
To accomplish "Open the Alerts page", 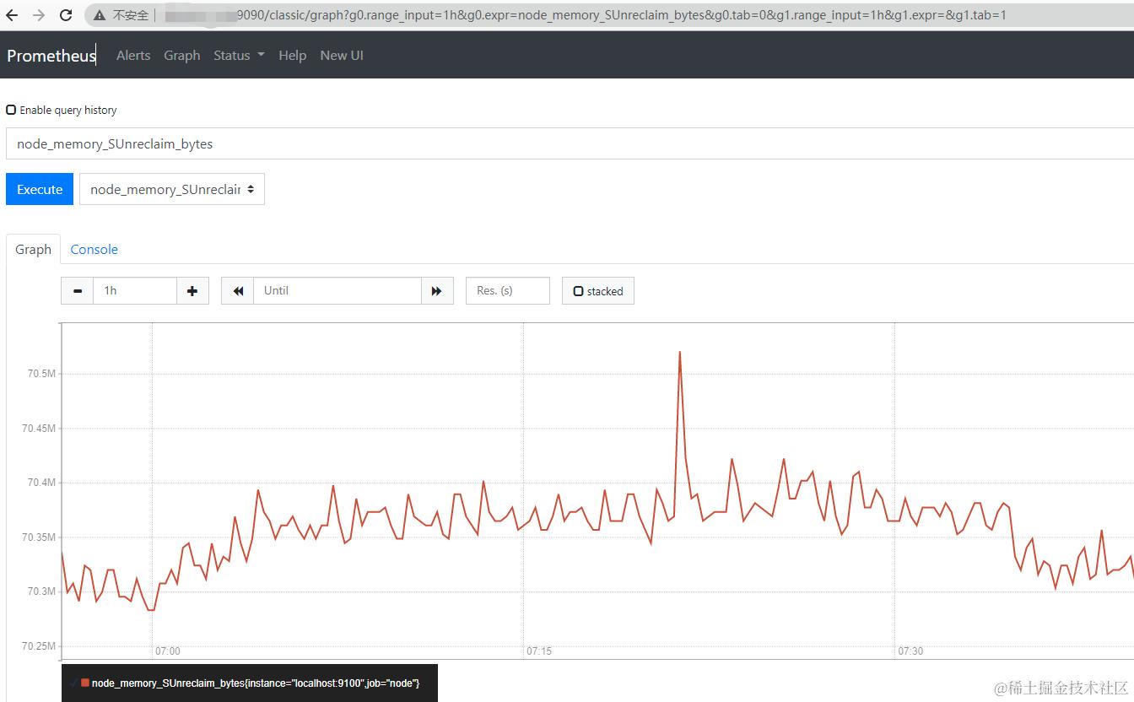I will point(133,55).
